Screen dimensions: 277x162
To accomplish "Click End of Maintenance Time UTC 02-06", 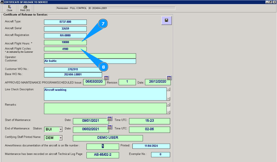I will pyautogui.click(x=149, y=129).
